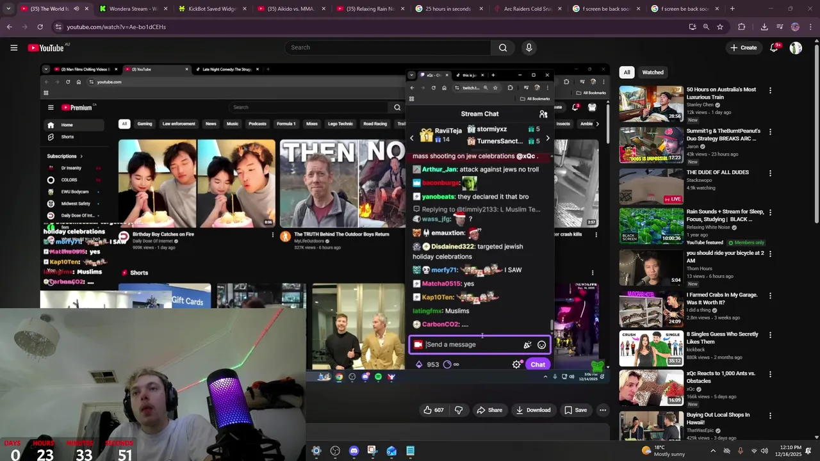This screenshot has width=820, height=461.
Task: Save the video to a playlist
Action: coord(575,410)
